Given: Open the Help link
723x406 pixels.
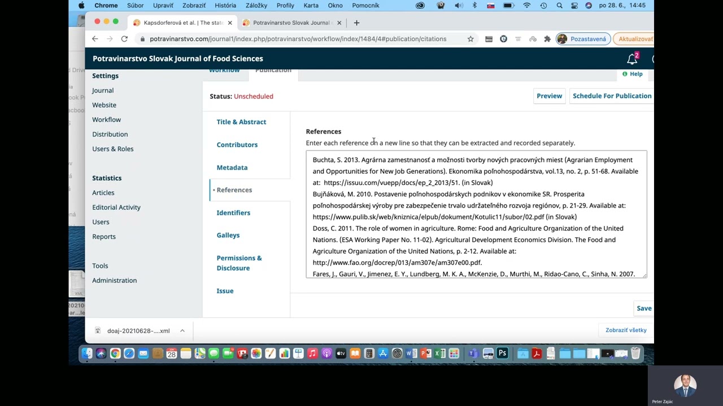Looking at the screenshot, I should [633, 74].
